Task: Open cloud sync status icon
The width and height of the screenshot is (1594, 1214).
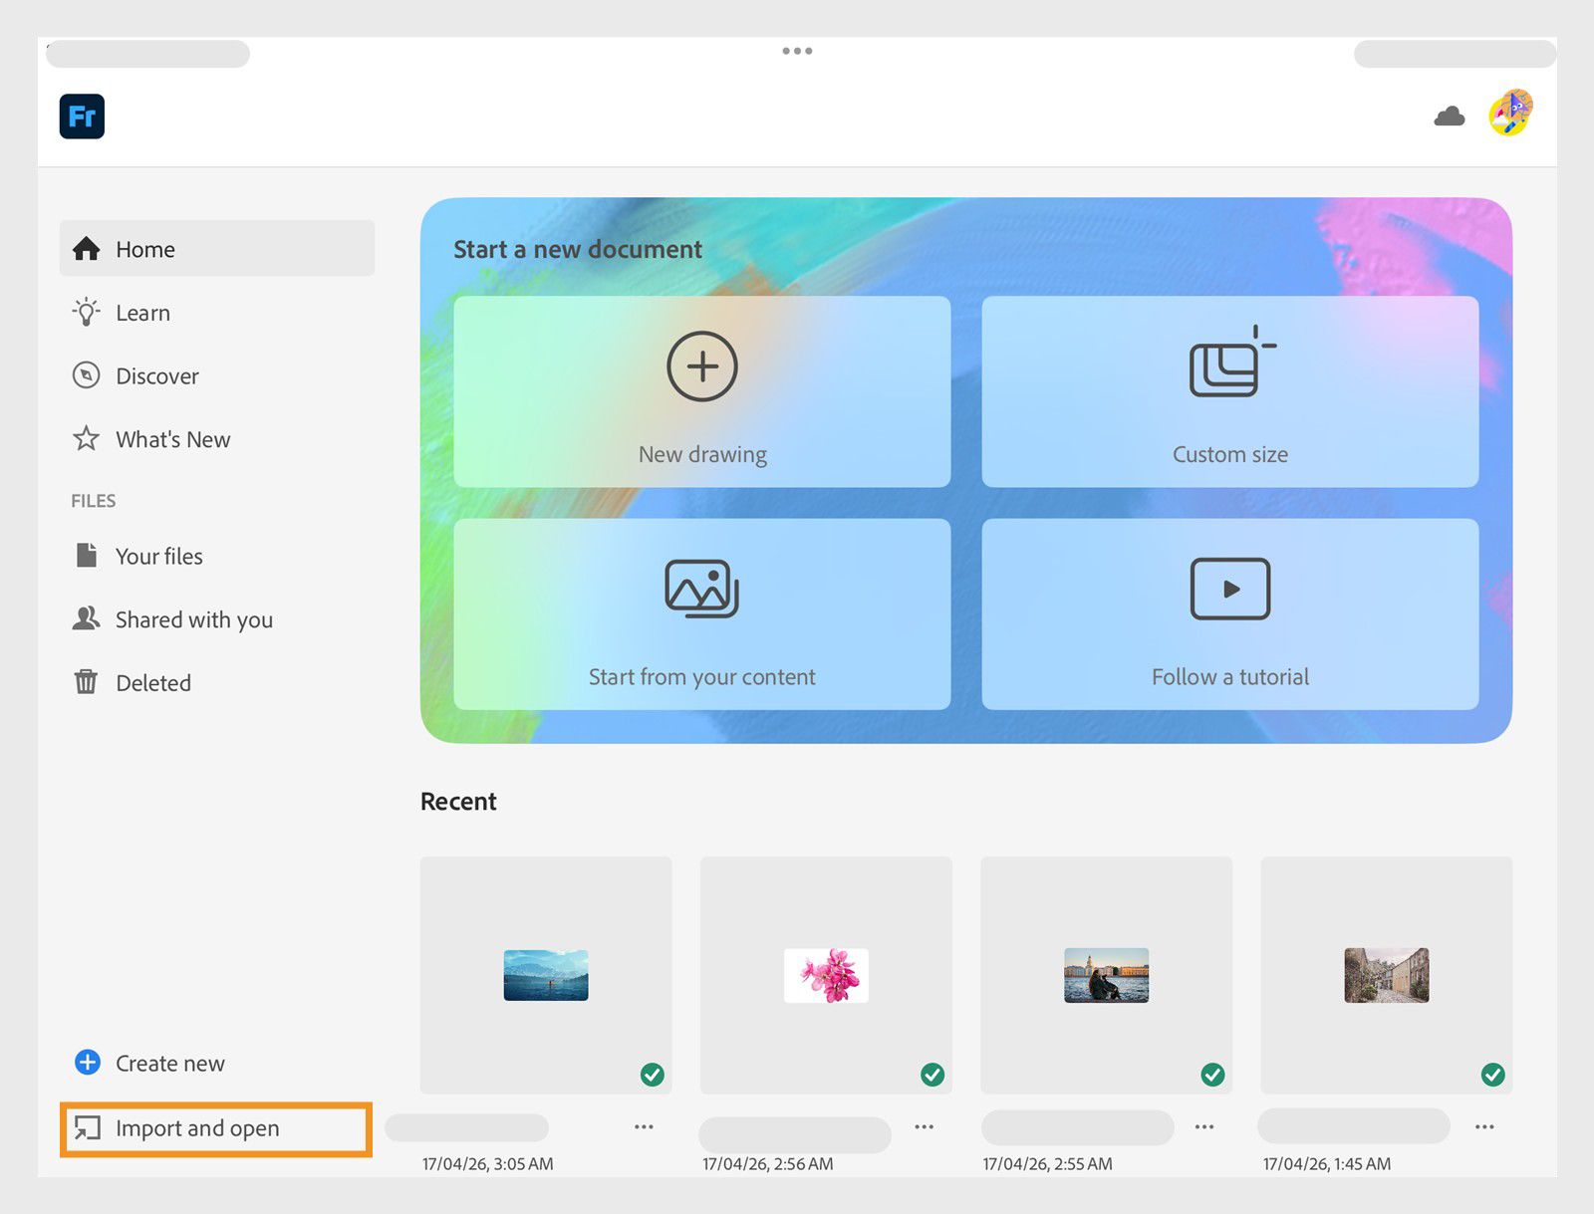Action: (1449, 117)
